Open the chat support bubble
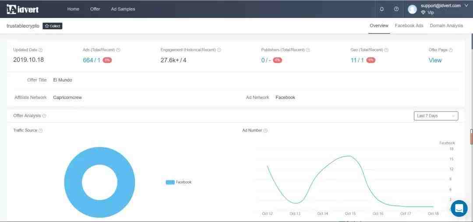 tap(459, 208)
